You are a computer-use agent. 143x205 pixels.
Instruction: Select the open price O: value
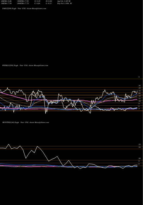click(x=37, y=1)
